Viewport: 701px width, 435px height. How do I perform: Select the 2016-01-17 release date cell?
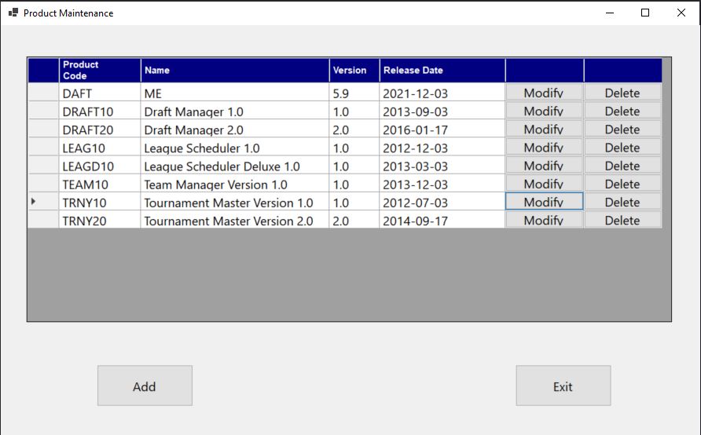pyautogui.click(x=441, y=130)
